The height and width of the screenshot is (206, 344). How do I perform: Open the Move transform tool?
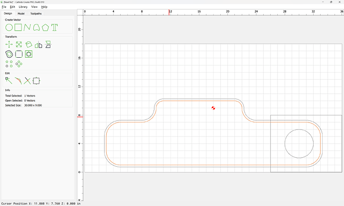9,45
